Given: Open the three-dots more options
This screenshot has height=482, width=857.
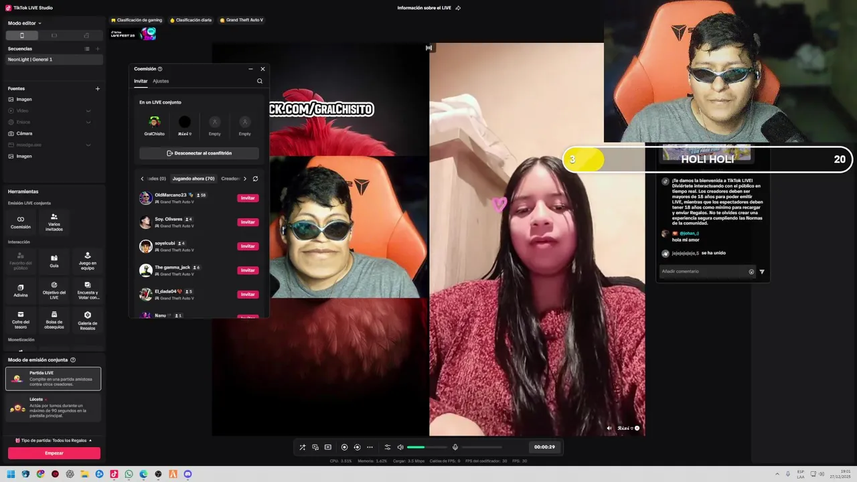Looking at the screenshot, I should pos(370,447).
